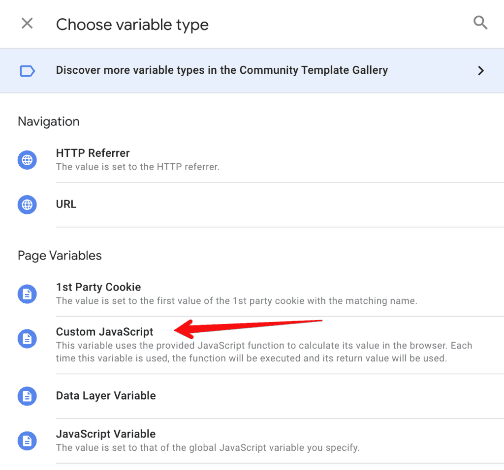Click the Data Layer Variable document icon

click(x=27, y=396)
